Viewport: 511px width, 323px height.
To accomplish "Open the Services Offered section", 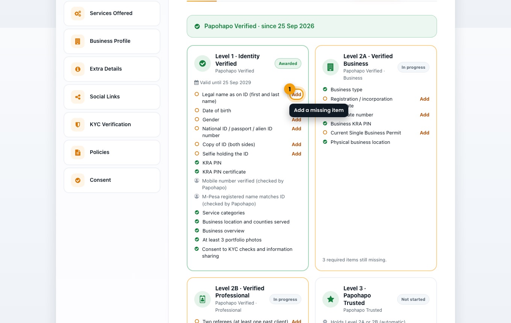I will 112,14.
